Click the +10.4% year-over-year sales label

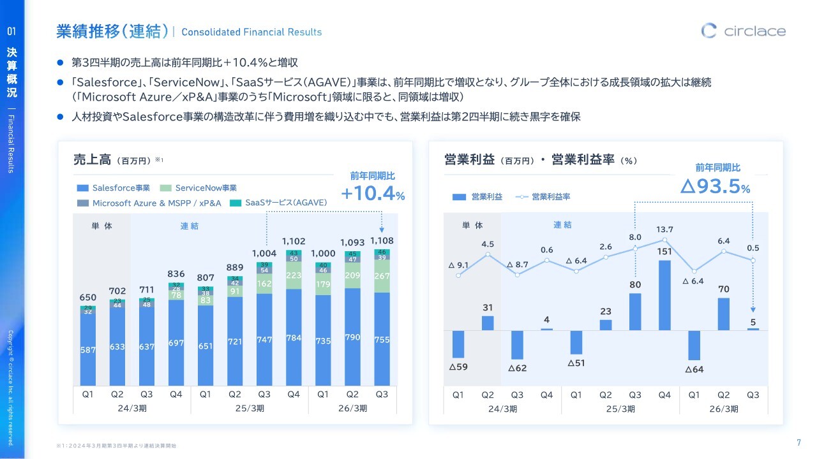[x=373, y=194]
